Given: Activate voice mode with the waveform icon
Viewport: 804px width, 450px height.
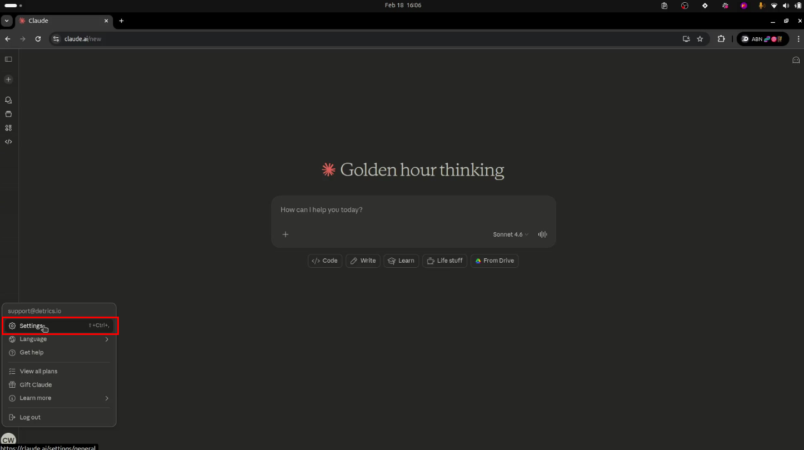Looking at the screenshot, I should coord(542,234).
